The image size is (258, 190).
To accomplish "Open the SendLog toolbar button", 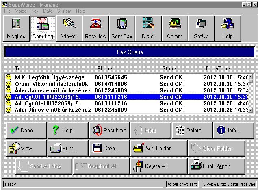I will [x=43, y=28].
